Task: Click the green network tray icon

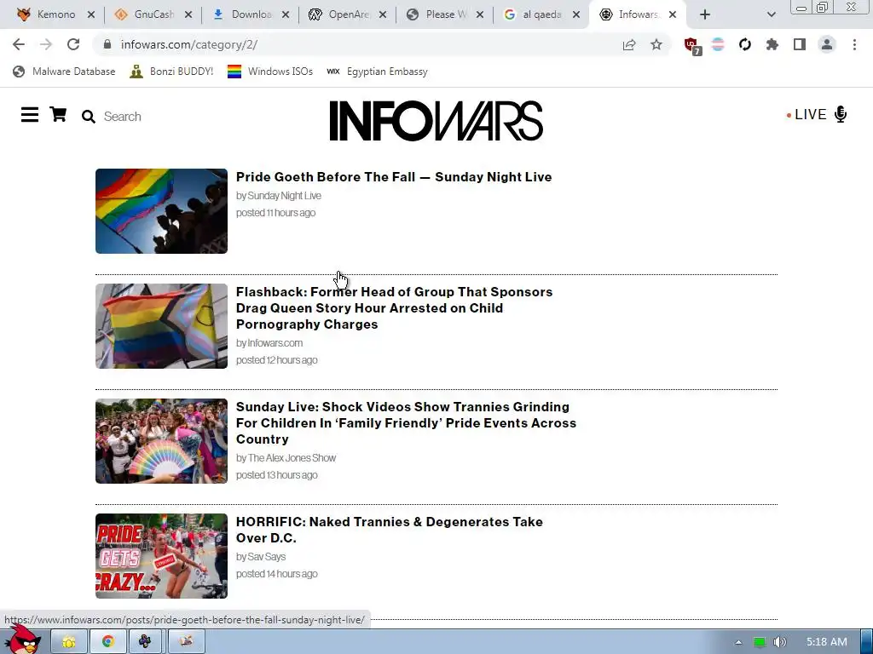Action: coord(760,642)
